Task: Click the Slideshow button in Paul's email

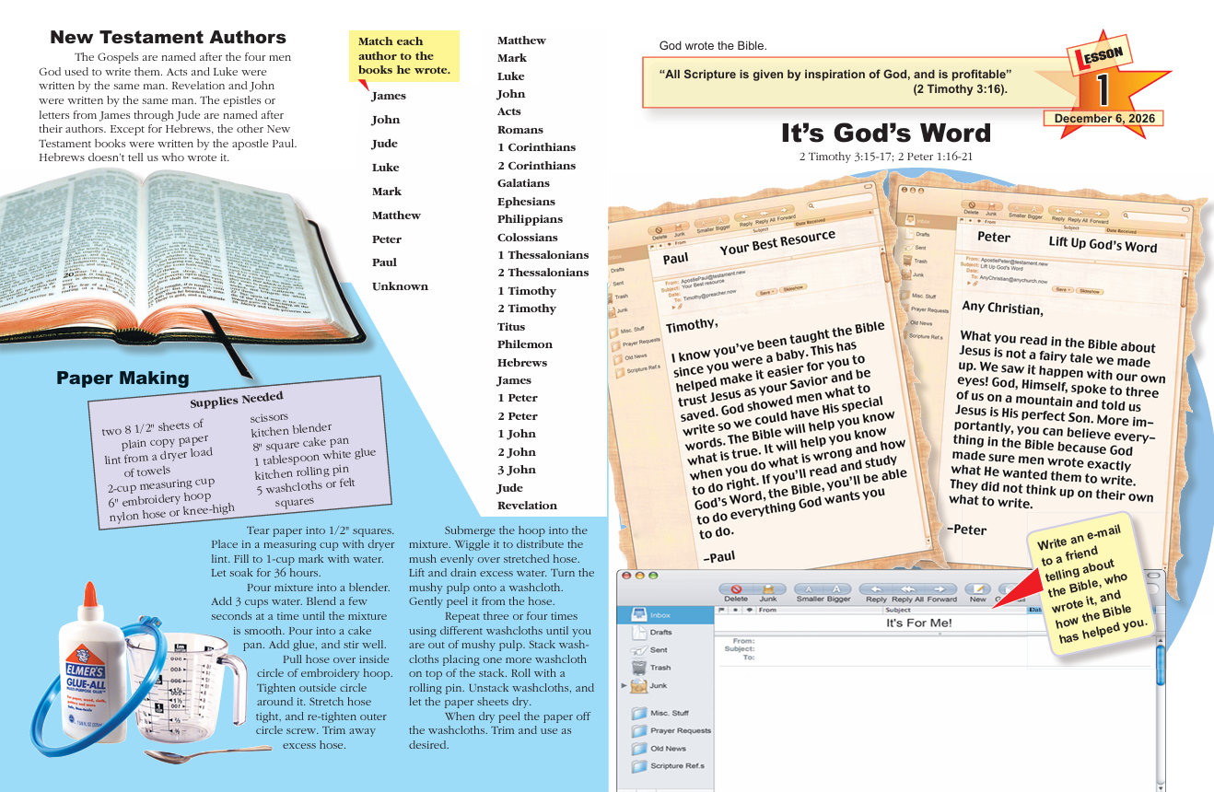Action: [x=793, y=287]
